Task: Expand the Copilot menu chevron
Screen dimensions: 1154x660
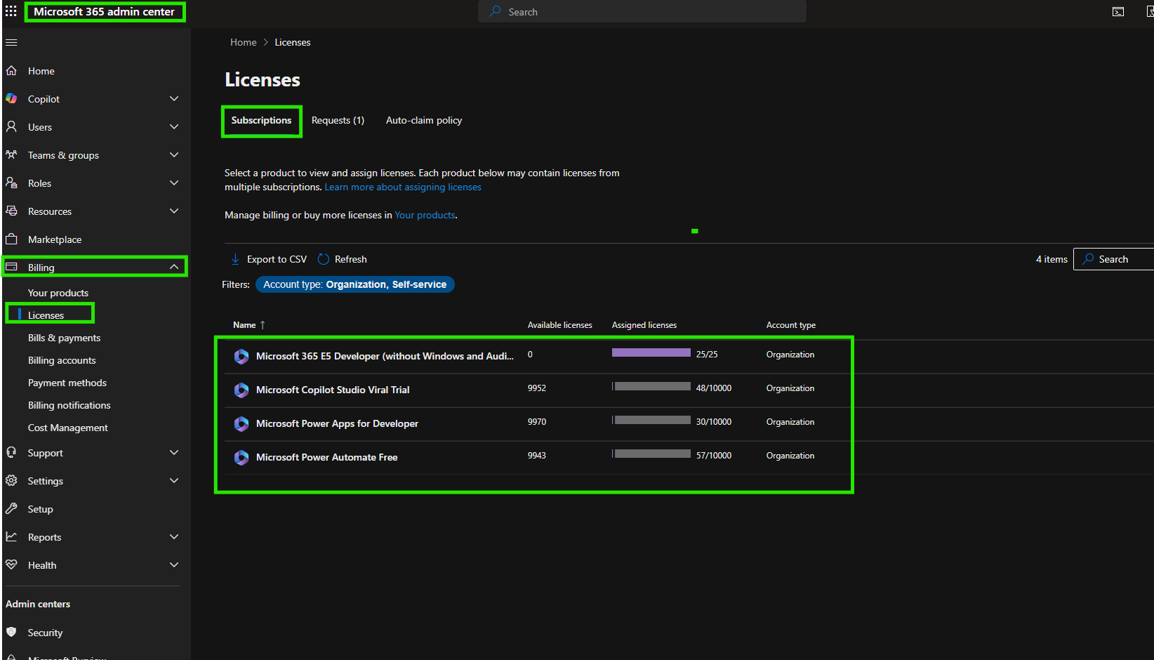Action: pyautogui.click(x=174, y=99)
